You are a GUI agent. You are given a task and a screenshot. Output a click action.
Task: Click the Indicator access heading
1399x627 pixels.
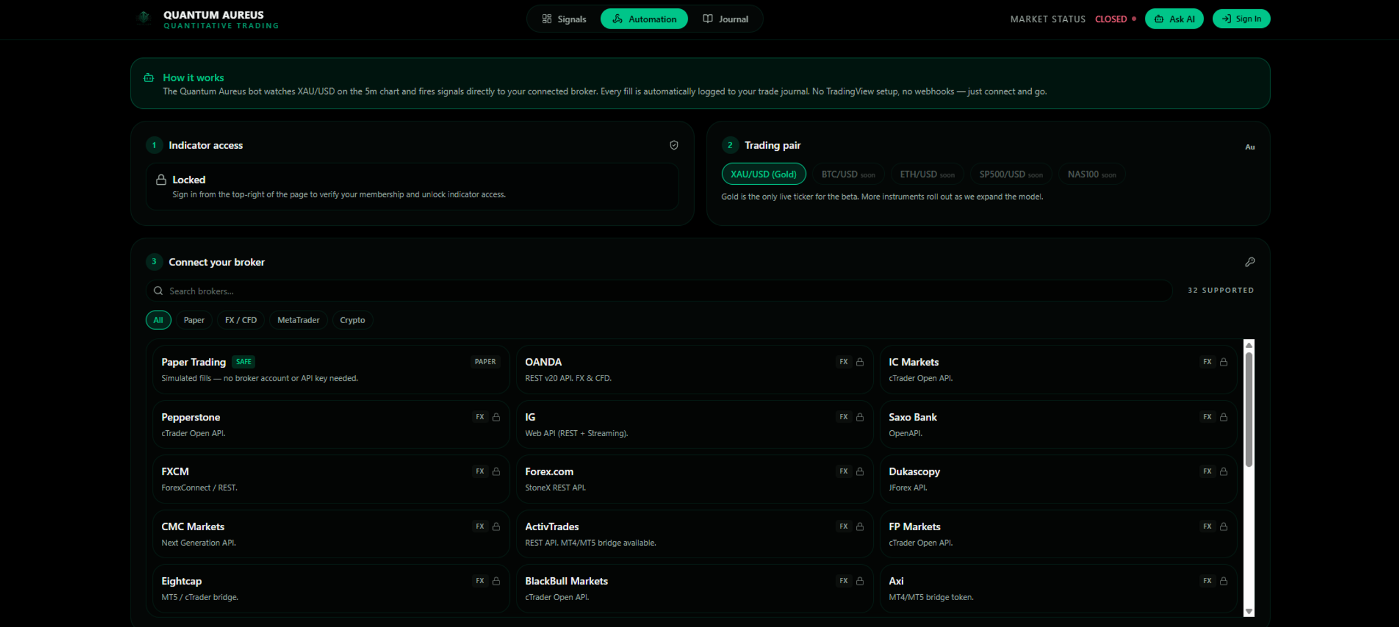(x=205, y=145)
